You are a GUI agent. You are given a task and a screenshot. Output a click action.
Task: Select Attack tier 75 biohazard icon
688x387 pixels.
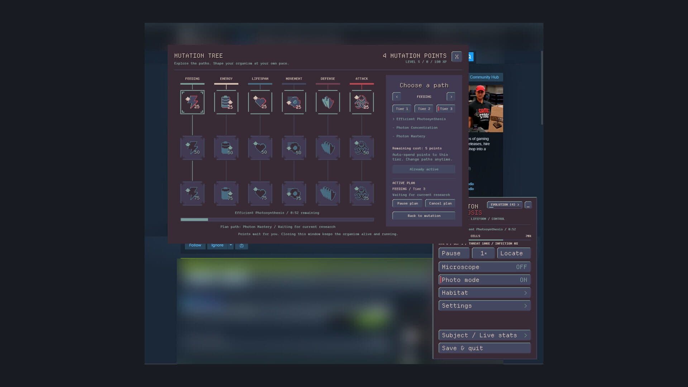pyautogui.click(x=362, y=193)
